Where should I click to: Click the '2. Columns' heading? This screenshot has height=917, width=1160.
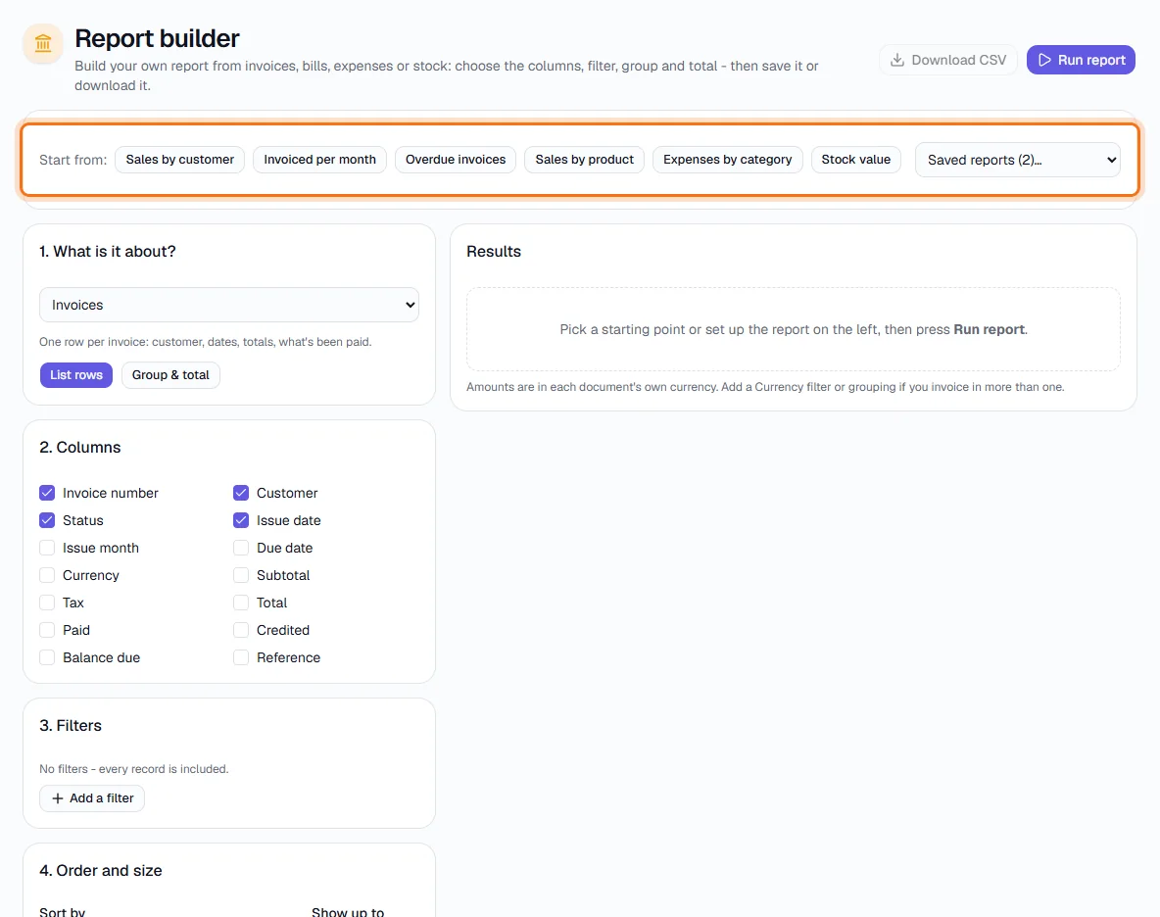[x=80, y=448]
